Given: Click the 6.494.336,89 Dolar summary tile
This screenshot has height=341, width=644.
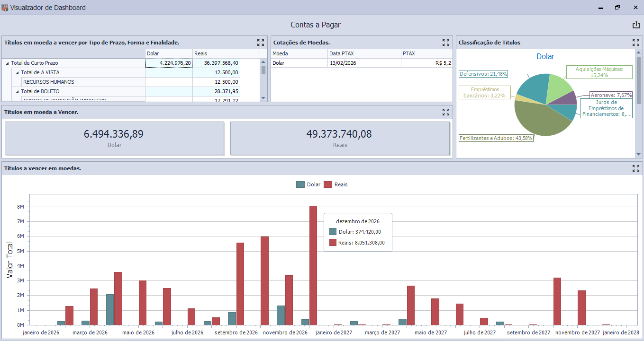Looking at the screenshot, I should [x=114, y=138].
